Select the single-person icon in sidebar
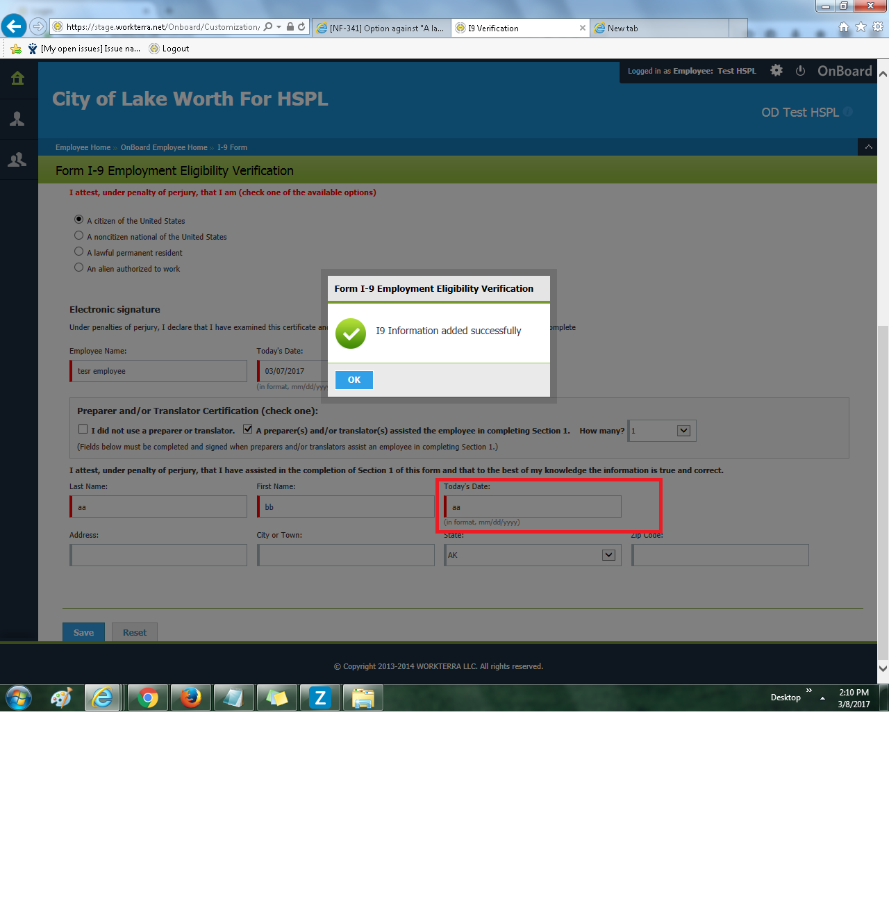This screenshot has height=899, width=889. coord(18,118)
